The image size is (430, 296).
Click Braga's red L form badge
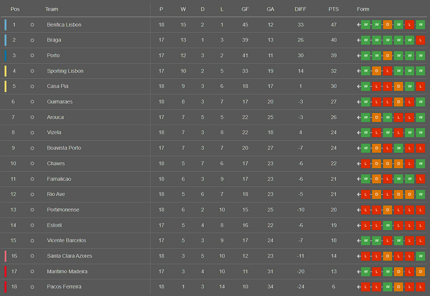[x=421, y=40]
